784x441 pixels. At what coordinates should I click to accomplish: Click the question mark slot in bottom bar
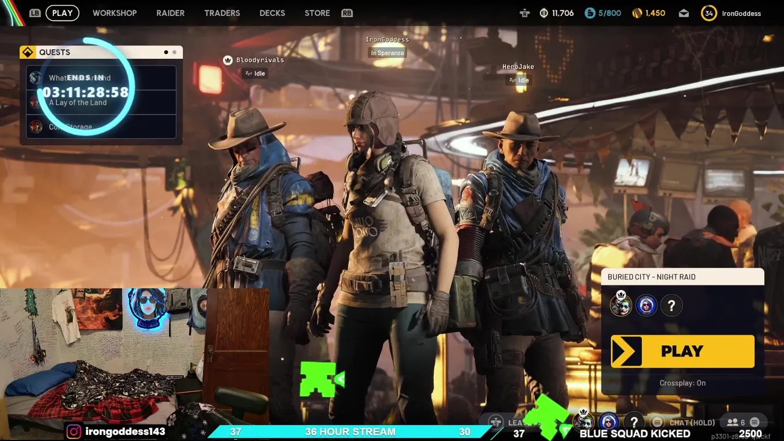[x=634, y=421]
